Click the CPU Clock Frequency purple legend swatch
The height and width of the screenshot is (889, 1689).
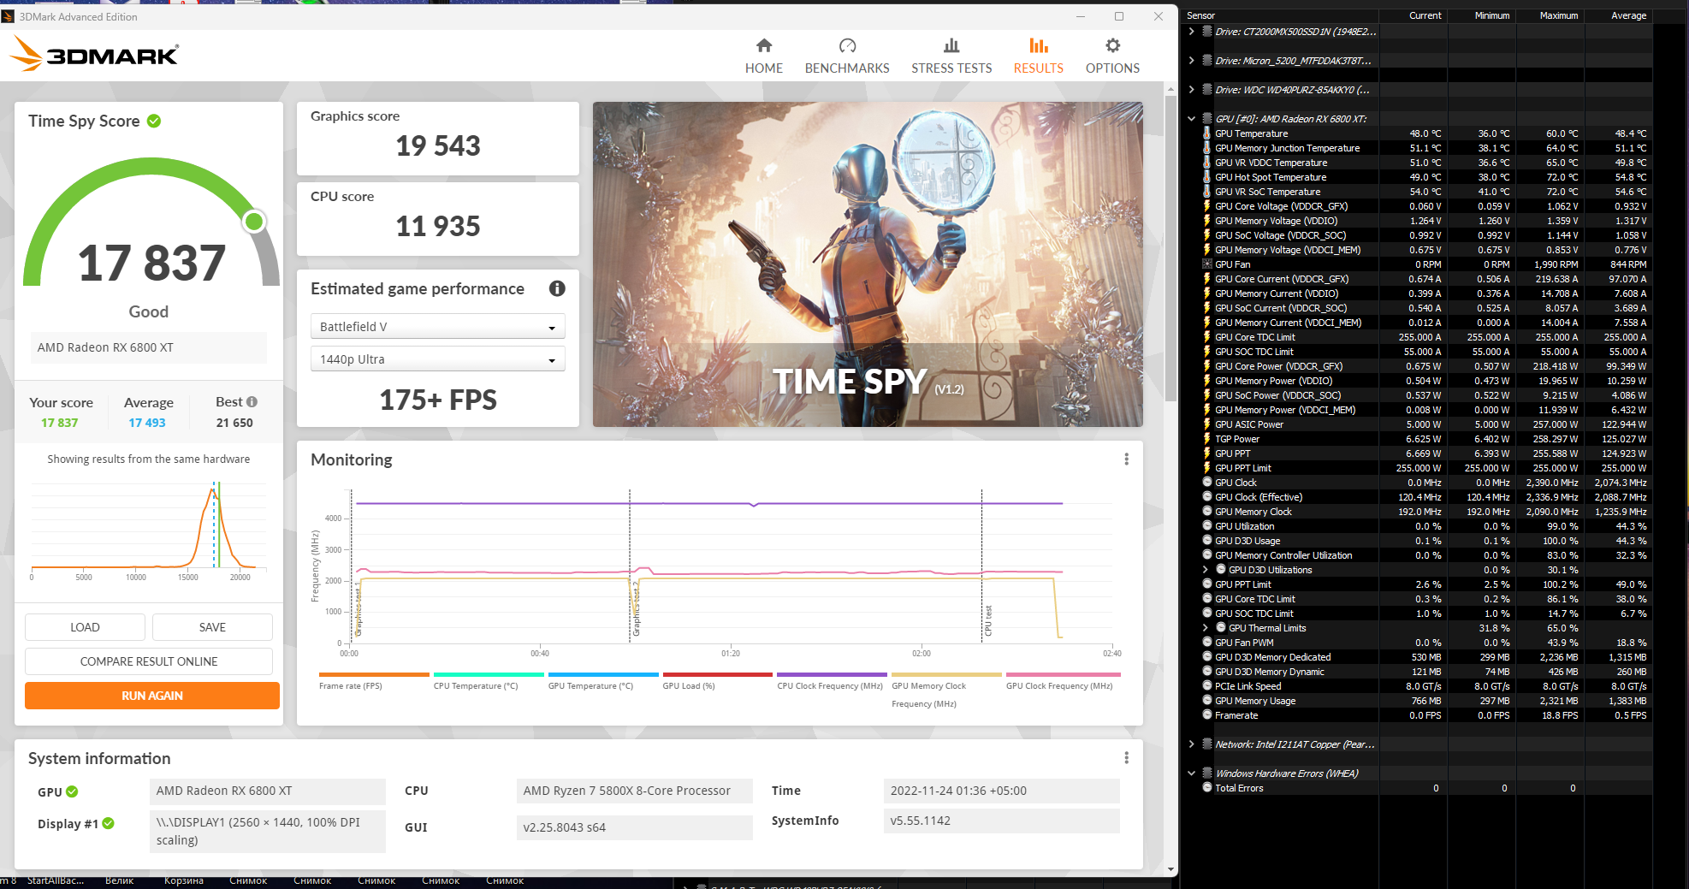pos(832,675)
